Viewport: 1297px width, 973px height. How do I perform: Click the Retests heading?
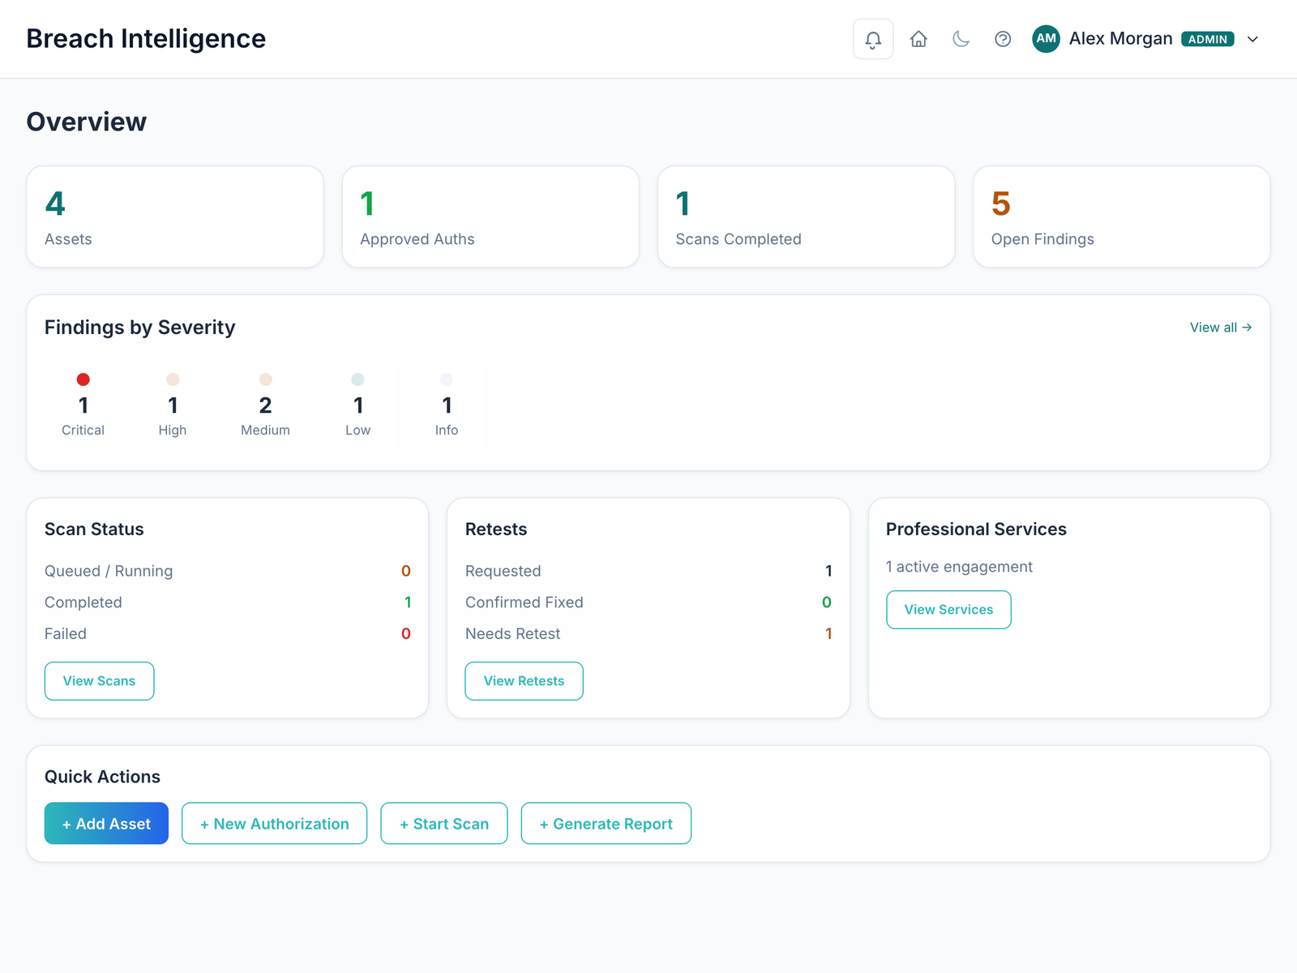496,529
